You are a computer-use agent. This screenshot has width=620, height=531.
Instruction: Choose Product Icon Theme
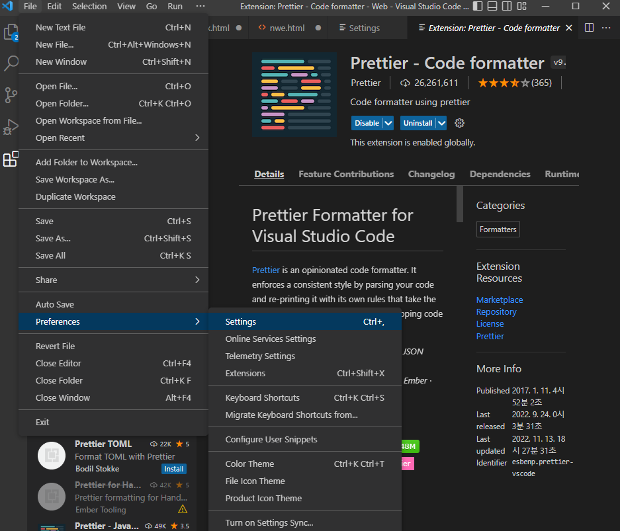pyautogui.click(x=305, y=498)
